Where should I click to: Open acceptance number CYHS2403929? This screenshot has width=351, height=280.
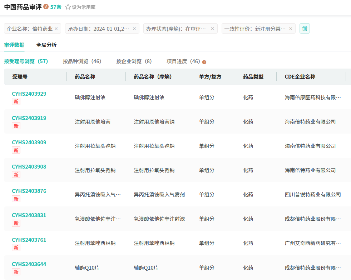[29, 94]
